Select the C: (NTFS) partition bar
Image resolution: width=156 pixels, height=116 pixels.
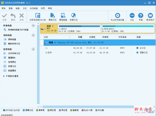79,29
